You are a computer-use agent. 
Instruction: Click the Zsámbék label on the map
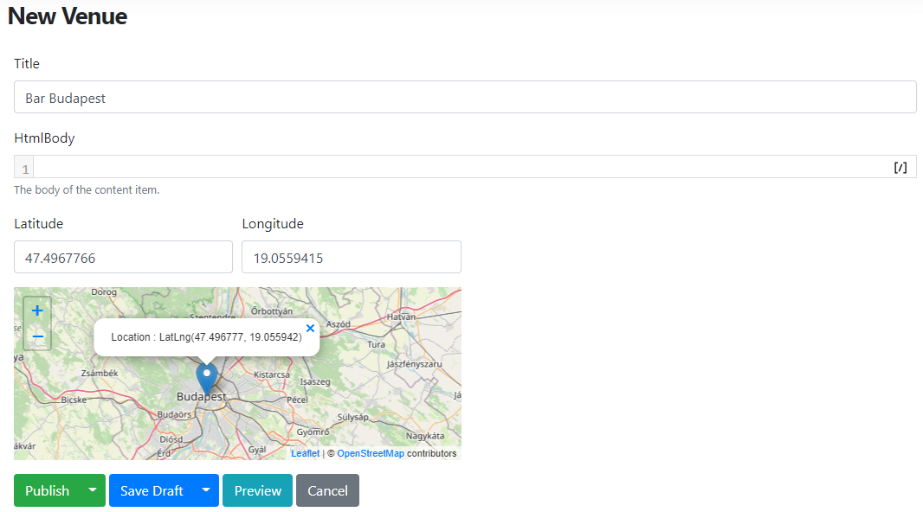(x=100, y=374)
